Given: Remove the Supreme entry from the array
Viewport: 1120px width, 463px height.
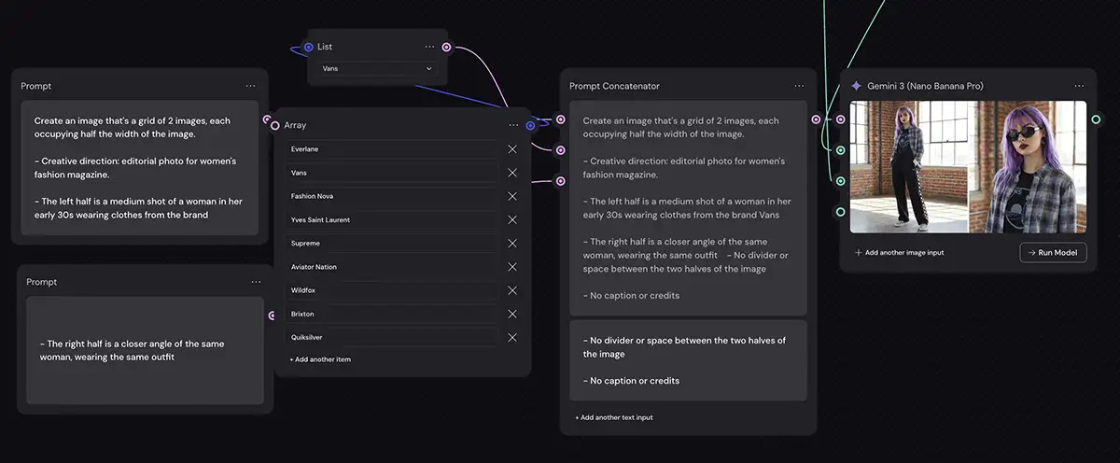Looking at the screenshot, I should (x=512, y=244).
